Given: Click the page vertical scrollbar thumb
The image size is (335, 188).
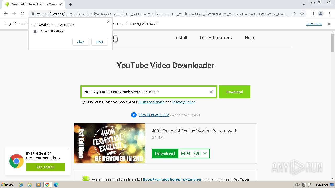Looking at the screenshot, I should click(x=333, y=43).
